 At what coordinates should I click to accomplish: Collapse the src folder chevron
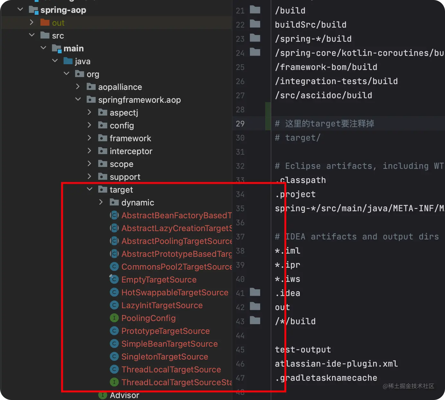coord(32,35)
